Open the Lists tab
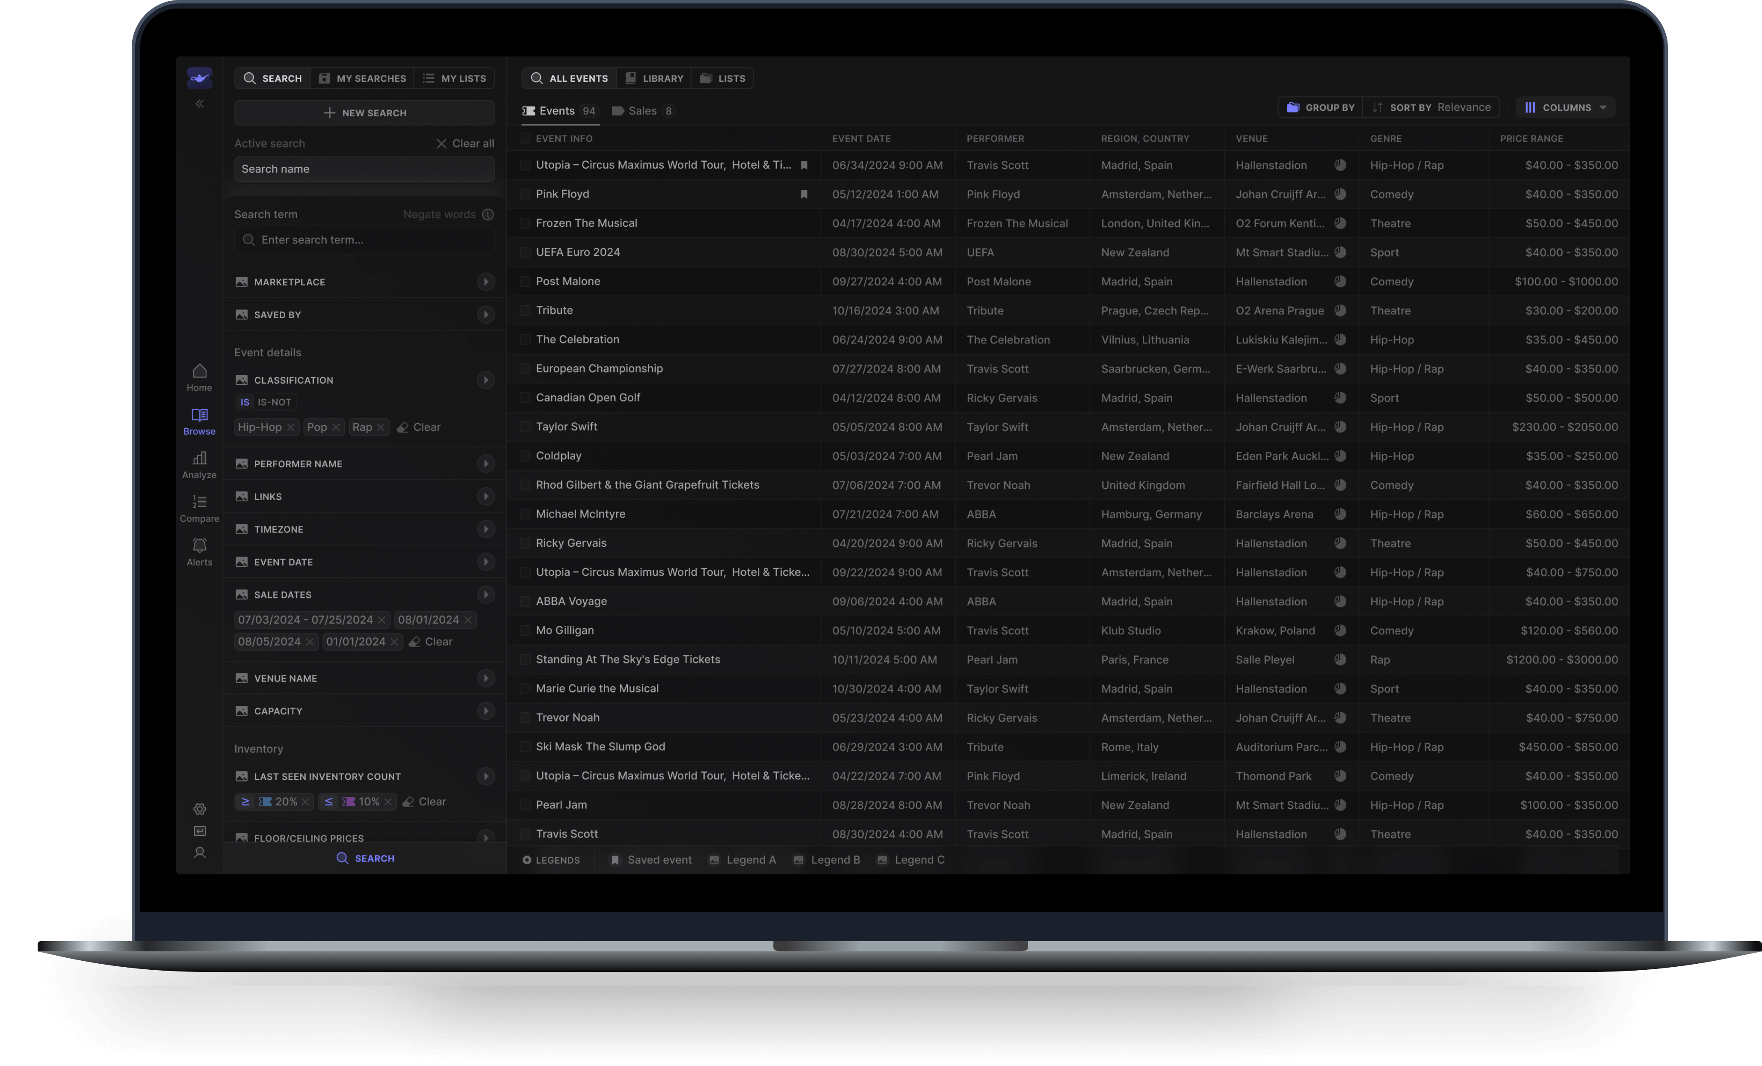The image size is (1762, 1066). (723, 78)
